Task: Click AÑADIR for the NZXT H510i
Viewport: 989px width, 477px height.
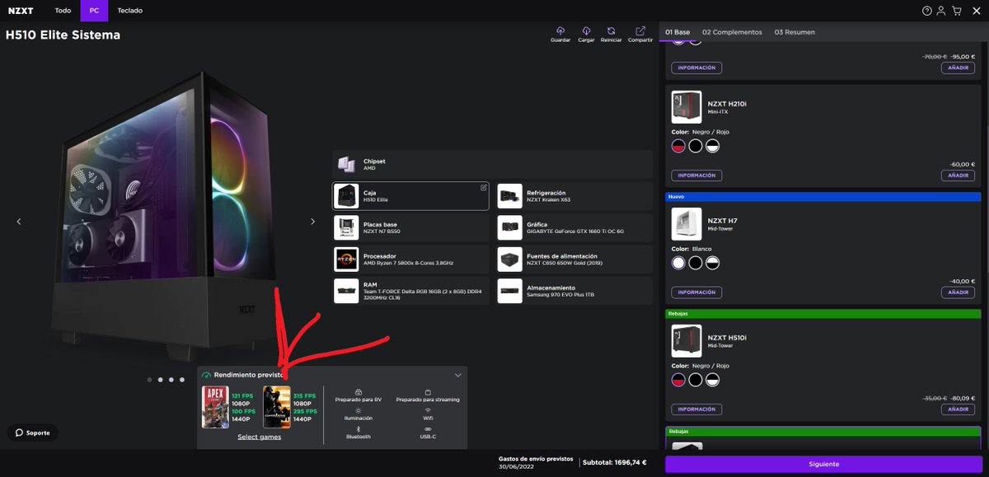Action: pos(958,409)
